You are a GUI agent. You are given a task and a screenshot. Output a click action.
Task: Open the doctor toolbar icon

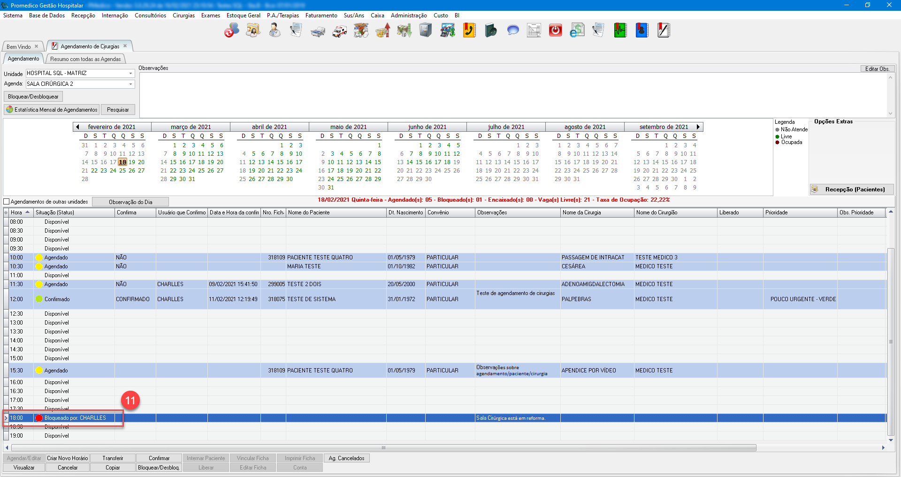click(275, 30)
